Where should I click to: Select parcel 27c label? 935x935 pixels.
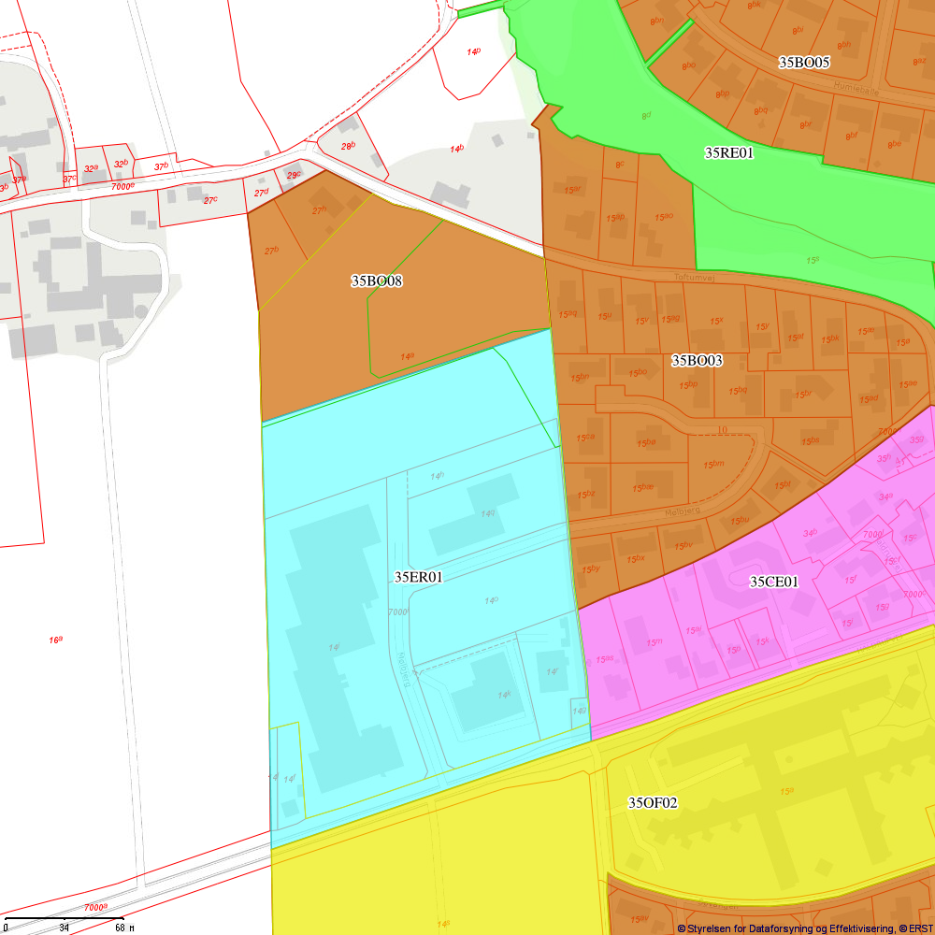click(x=210, y=199)
